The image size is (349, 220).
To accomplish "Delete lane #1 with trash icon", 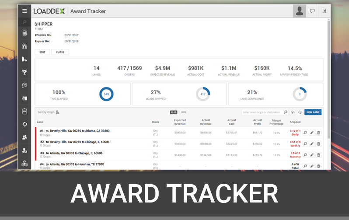I will [x=318, y=132].
